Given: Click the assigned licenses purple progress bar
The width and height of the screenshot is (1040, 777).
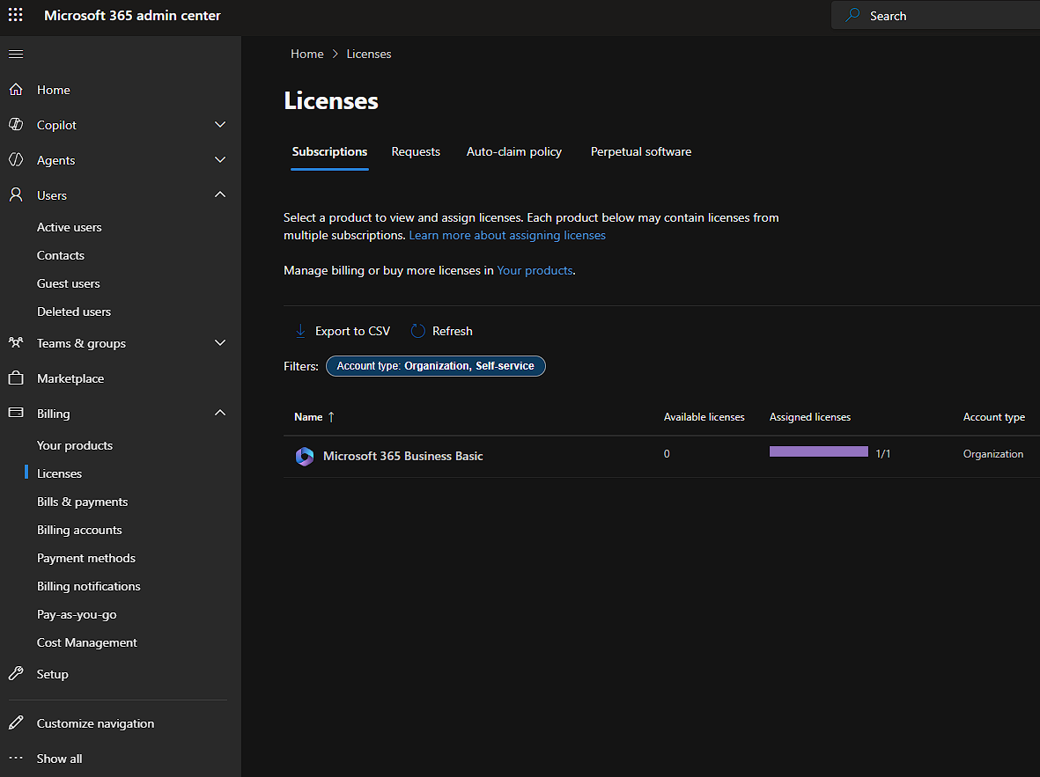Looking at the screenshot, I should coord(818,451).
